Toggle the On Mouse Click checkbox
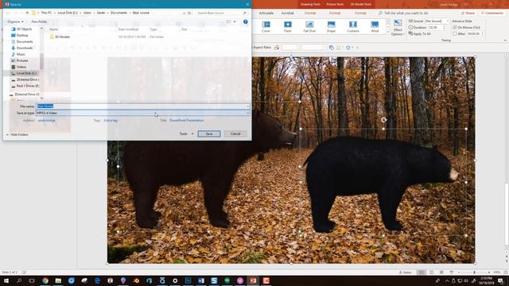509x286 pixels. tap(455, 28)
